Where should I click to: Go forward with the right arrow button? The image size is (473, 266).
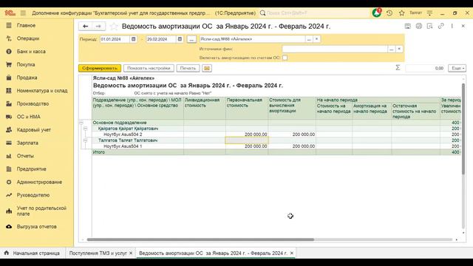(98, 27)
